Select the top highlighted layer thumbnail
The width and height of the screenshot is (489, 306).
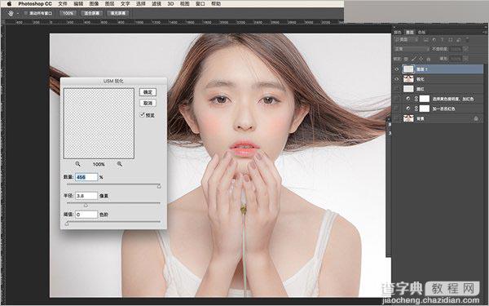[408, 69]
